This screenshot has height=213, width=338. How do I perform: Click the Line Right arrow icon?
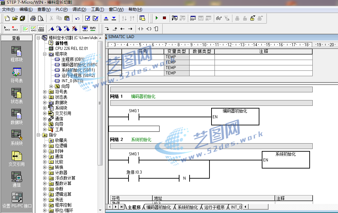click(x=130, y=29)
